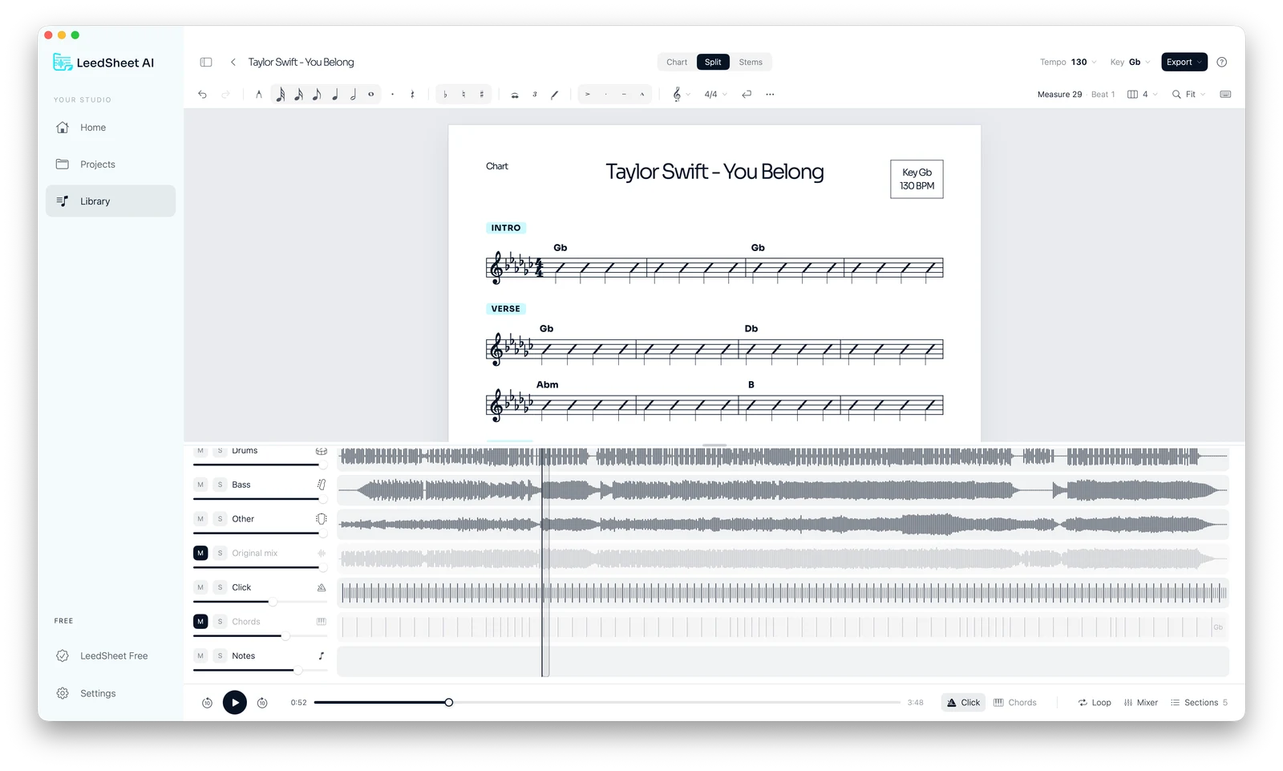The image size is (1283, 771).
Task: Select the eighth note duration
Action: point(317,95)
